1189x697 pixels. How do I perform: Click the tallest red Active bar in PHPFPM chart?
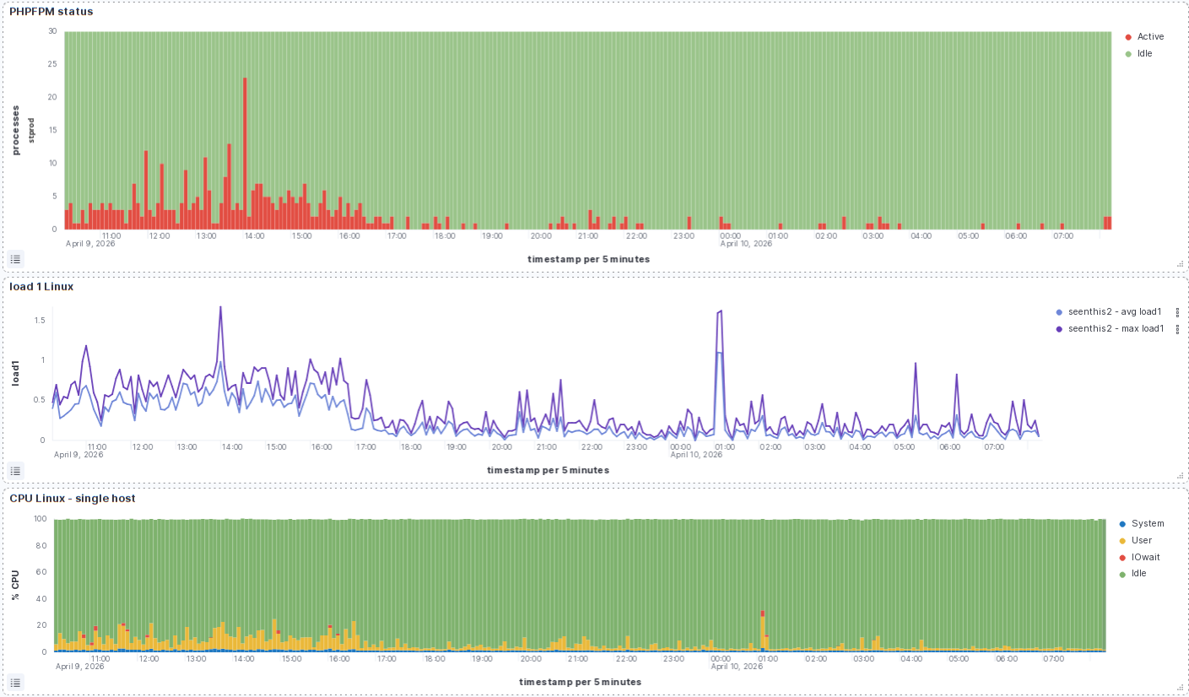[x=245, y=154]
